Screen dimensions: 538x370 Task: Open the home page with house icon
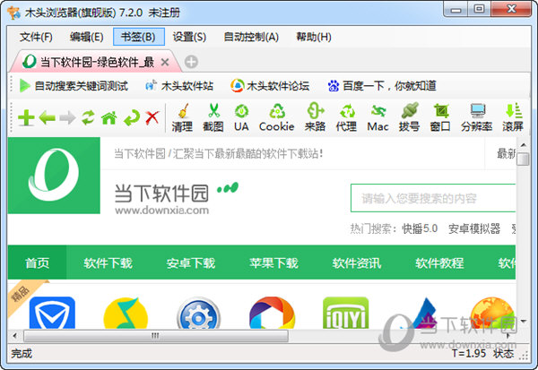(109, 118)
